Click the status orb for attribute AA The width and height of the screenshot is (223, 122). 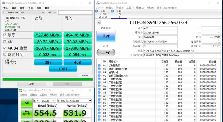point(99,79)
